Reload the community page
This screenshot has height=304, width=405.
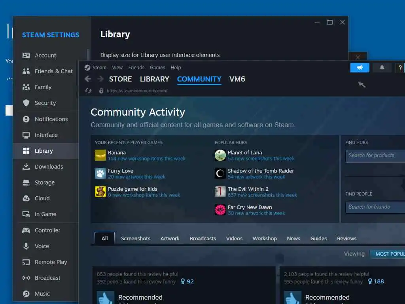[x=88, y=91]
